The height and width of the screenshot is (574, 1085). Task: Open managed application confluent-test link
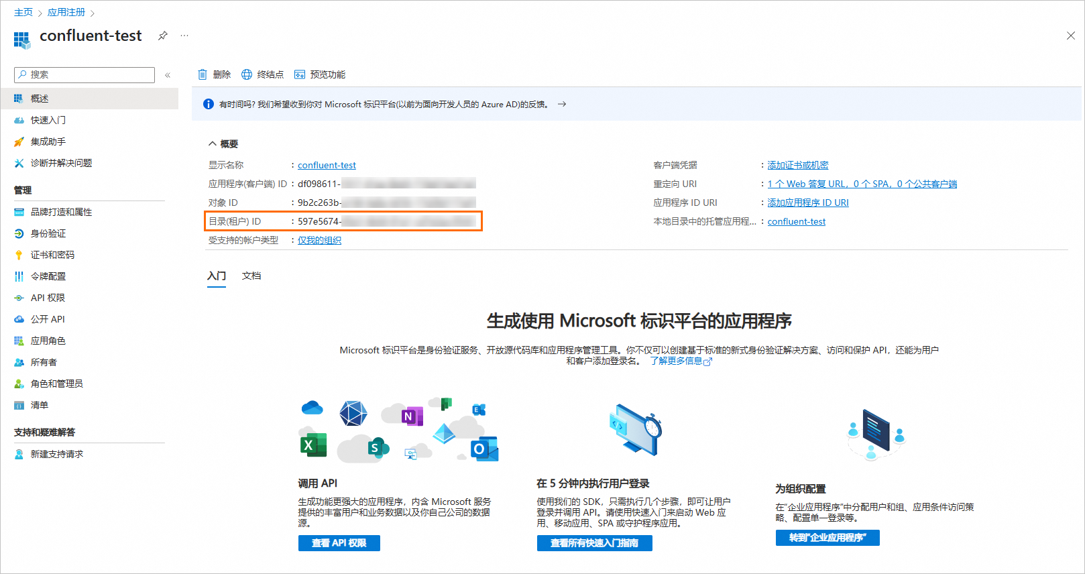point(797,221)
